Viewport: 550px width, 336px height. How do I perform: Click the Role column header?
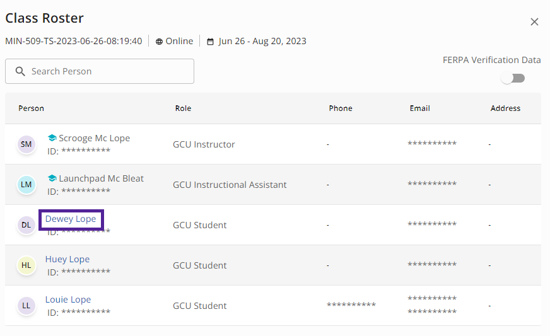point(183,108)
